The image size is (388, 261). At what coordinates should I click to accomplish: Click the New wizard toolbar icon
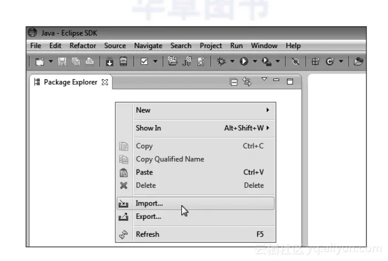[39, 62]
